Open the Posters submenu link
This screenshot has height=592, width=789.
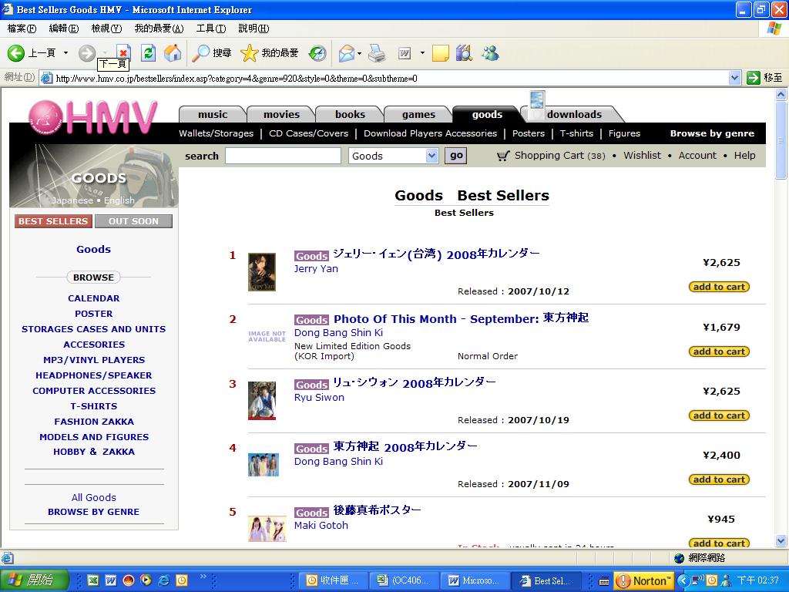529,133
